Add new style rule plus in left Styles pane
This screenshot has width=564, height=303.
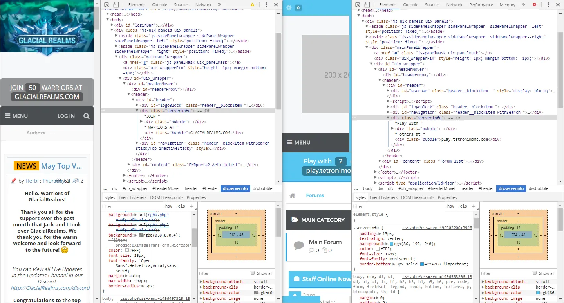(192, 206)
